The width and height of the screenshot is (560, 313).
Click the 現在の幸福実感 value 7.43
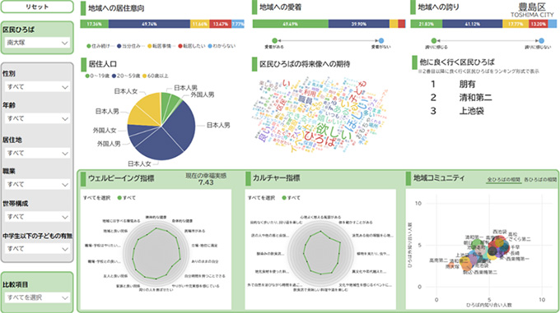pyautogui.click(x=206, y=182)
